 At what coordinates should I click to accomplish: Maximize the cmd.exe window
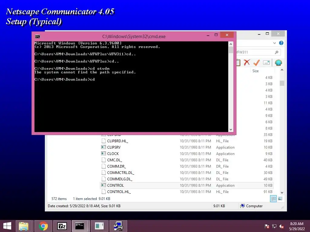(x=216, y=35)
